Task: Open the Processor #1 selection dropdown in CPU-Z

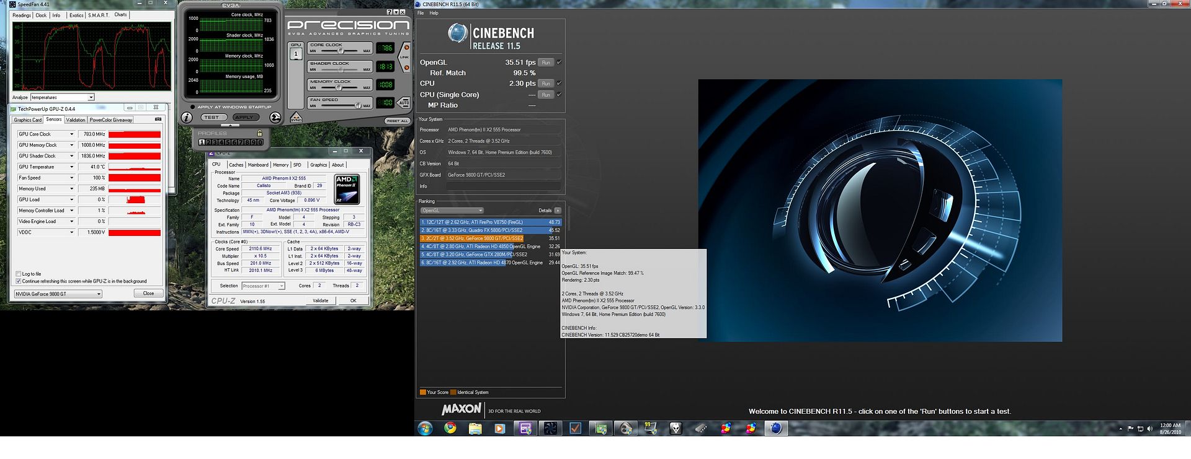Action: [263, 286]
